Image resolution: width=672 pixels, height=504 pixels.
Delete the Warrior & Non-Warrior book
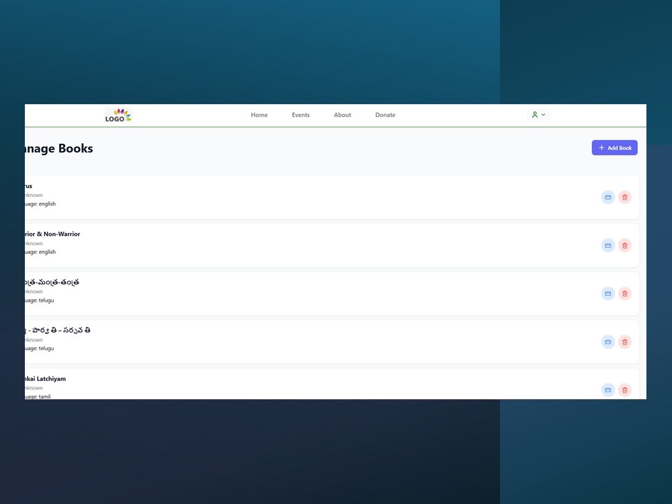click(625, 245)
